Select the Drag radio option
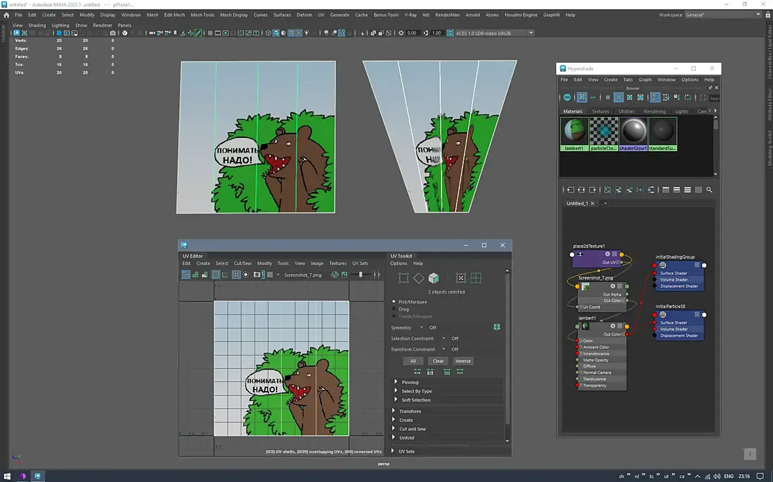Image resolution: width=773 pixels, height=482 pixels. 394,309
